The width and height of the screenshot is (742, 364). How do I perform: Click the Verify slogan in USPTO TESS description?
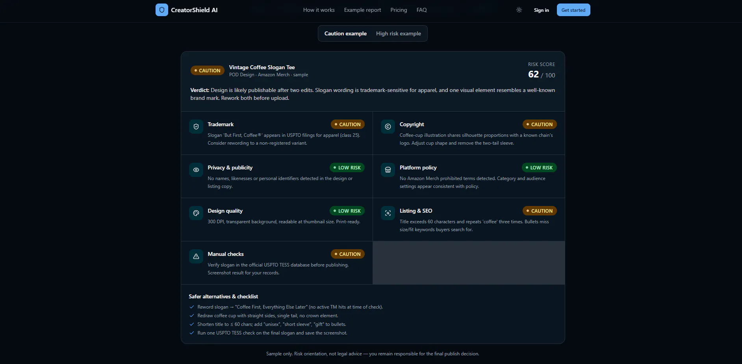tap(278, 269)
